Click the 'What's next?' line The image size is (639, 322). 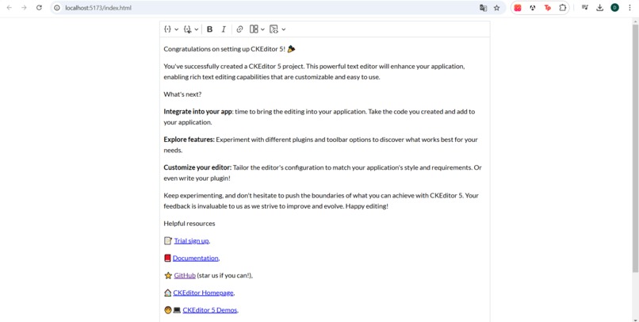point(182,94)
